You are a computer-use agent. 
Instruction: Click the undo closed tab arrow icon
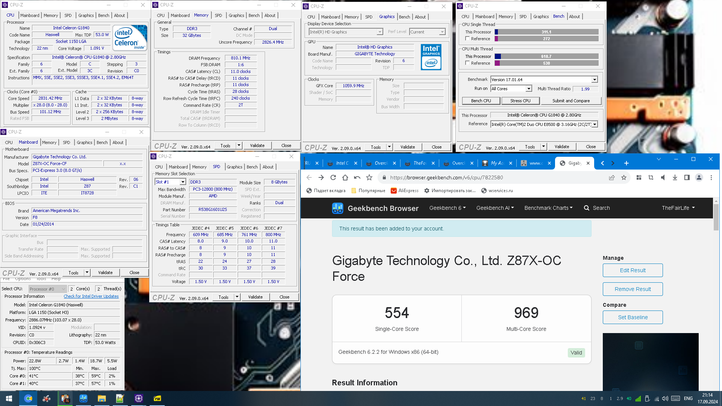[x=357, y=178]
